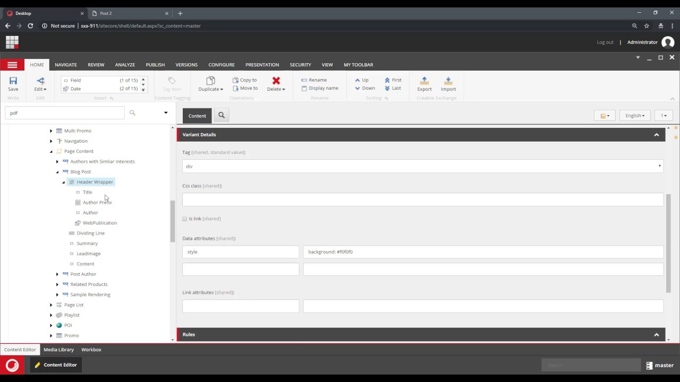The image size is (680, 382).
Task: Collapse the Rules section
Action: (x=657, y=335)
